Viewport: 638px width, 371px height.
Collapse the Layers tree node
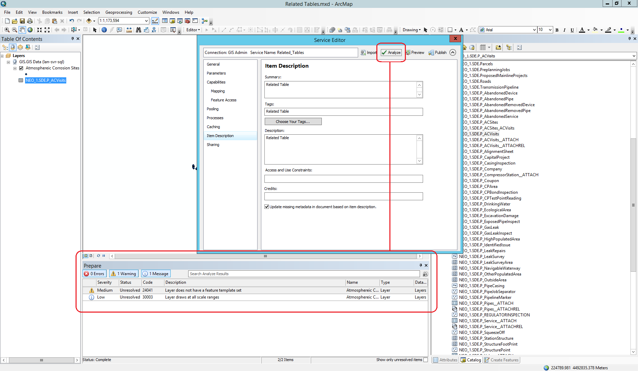2,56
